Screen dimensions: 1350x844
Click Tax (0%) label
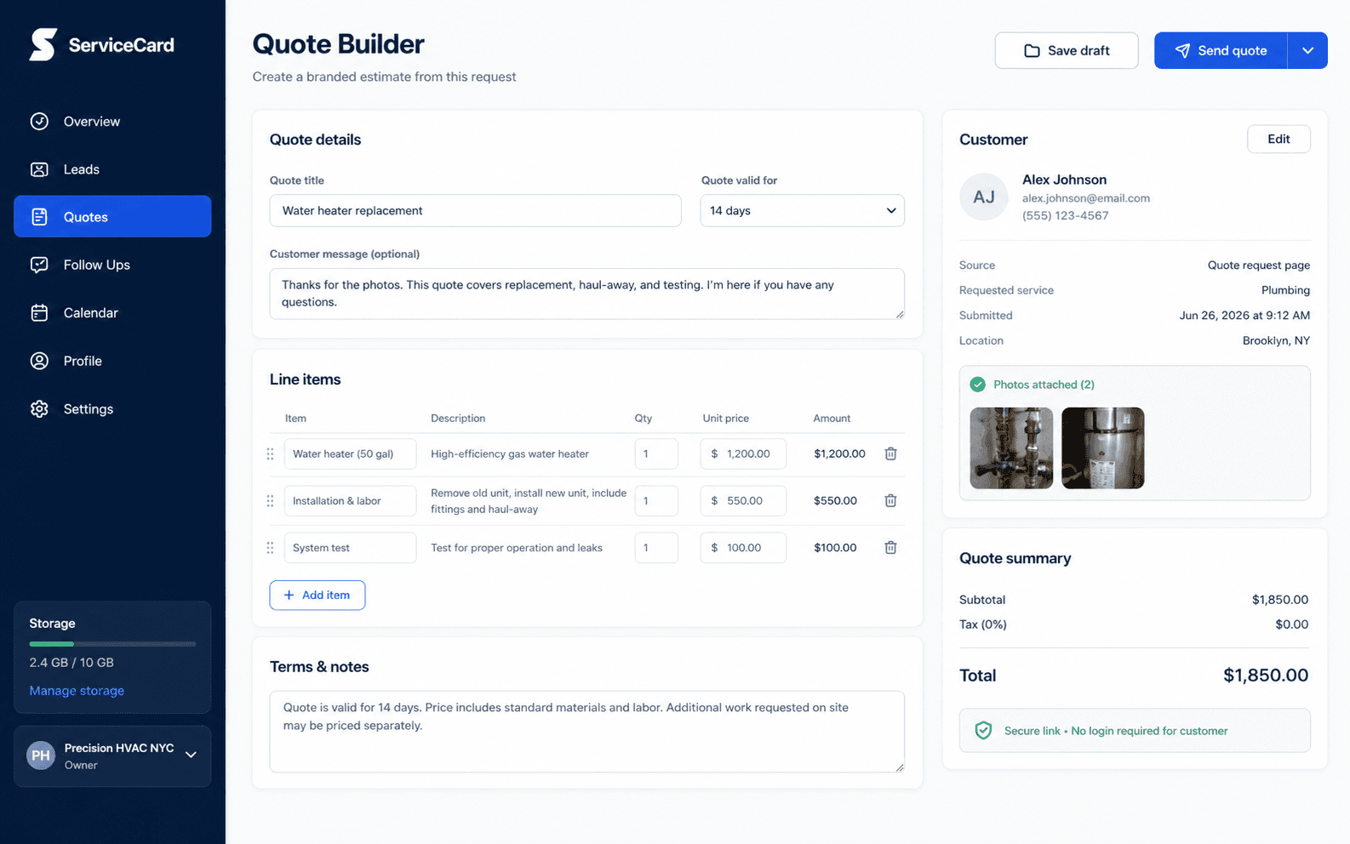pyautogui.click(x=983, y=624)
